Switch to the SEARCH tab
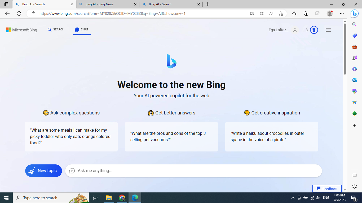 coord(56,30)
